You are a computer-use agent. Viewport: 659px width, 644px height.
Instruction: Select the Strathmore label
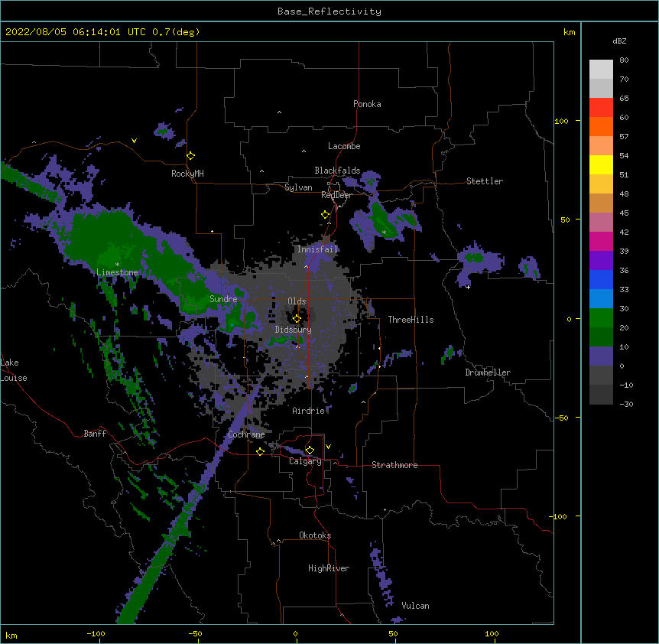(394, 465)
